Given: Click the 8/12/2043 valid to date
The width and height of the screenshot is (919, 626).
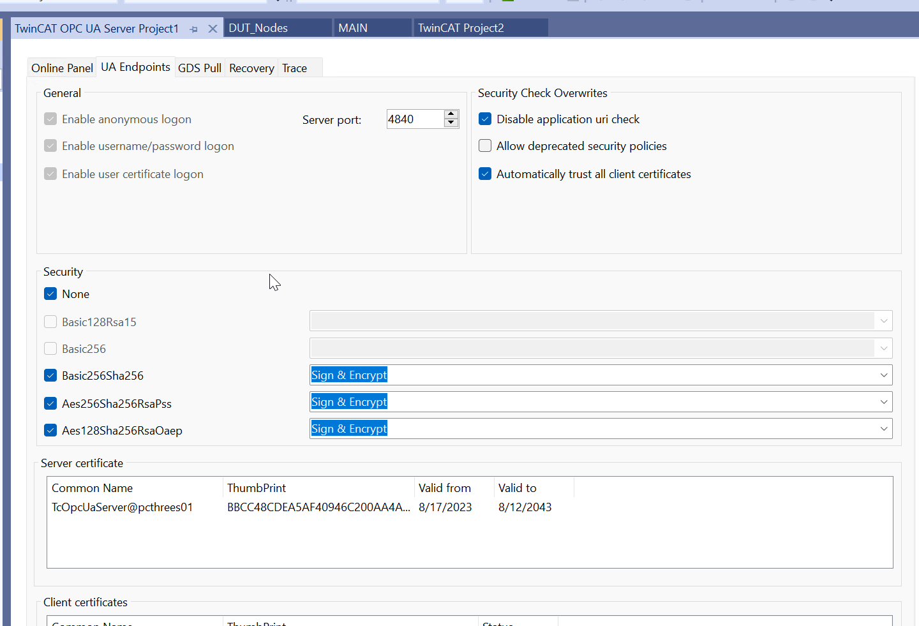Looking at the screenshot, I should 525,507.
